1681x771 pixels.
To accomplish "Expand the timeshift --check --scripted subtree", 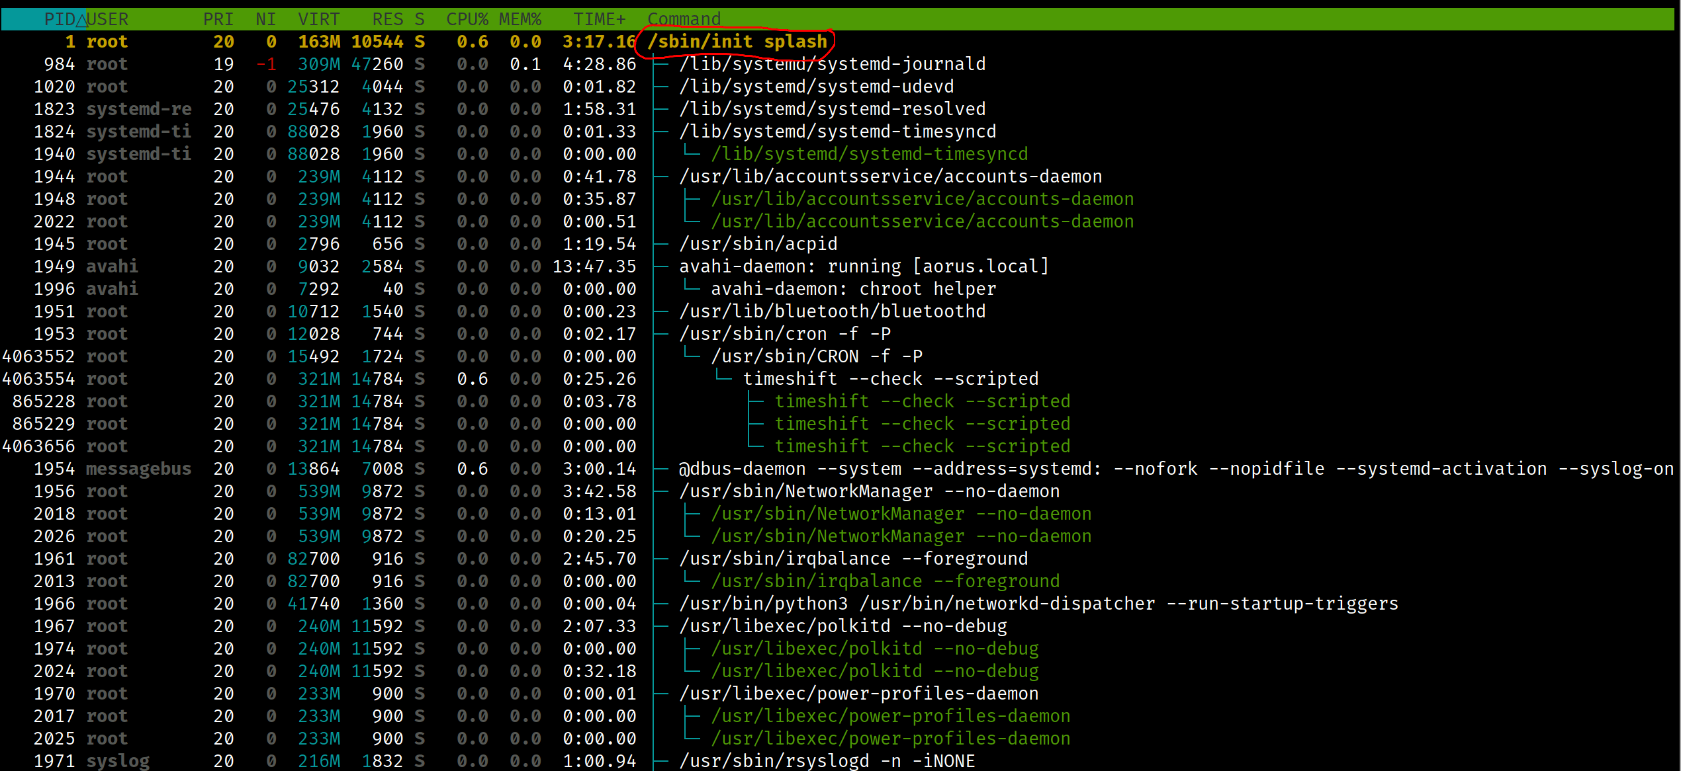I will coord(891,378).
